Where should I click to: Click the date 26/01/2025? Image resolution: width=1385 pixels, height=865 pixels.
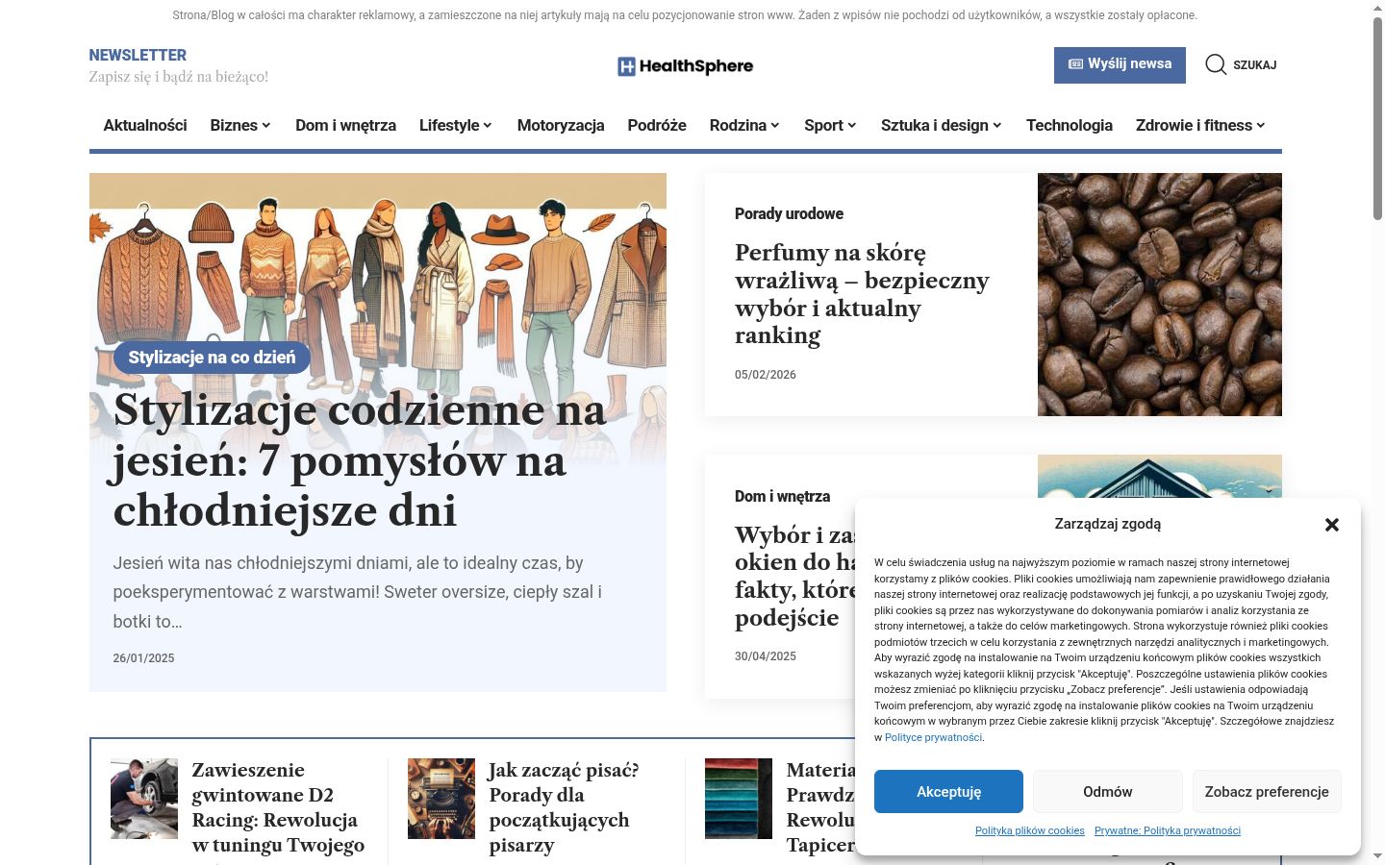143,658
